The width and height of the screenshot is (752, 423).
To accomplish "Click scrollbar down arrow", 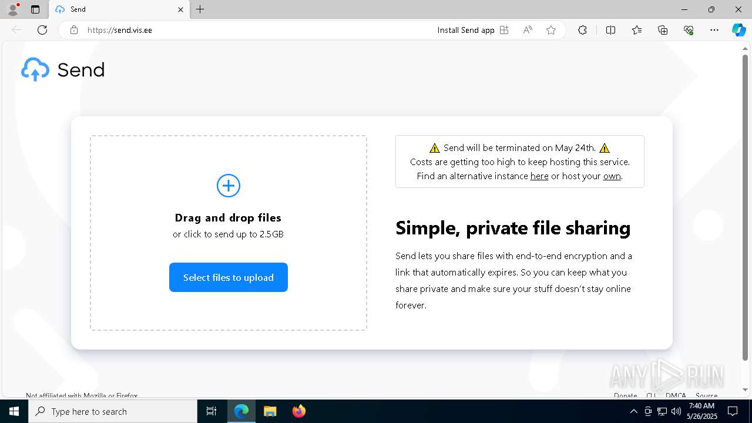I will click(x=746, y=389).
